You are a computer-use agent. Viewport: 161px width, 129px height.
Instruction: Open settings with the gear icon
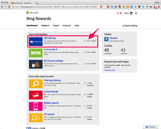coord(136,13)
